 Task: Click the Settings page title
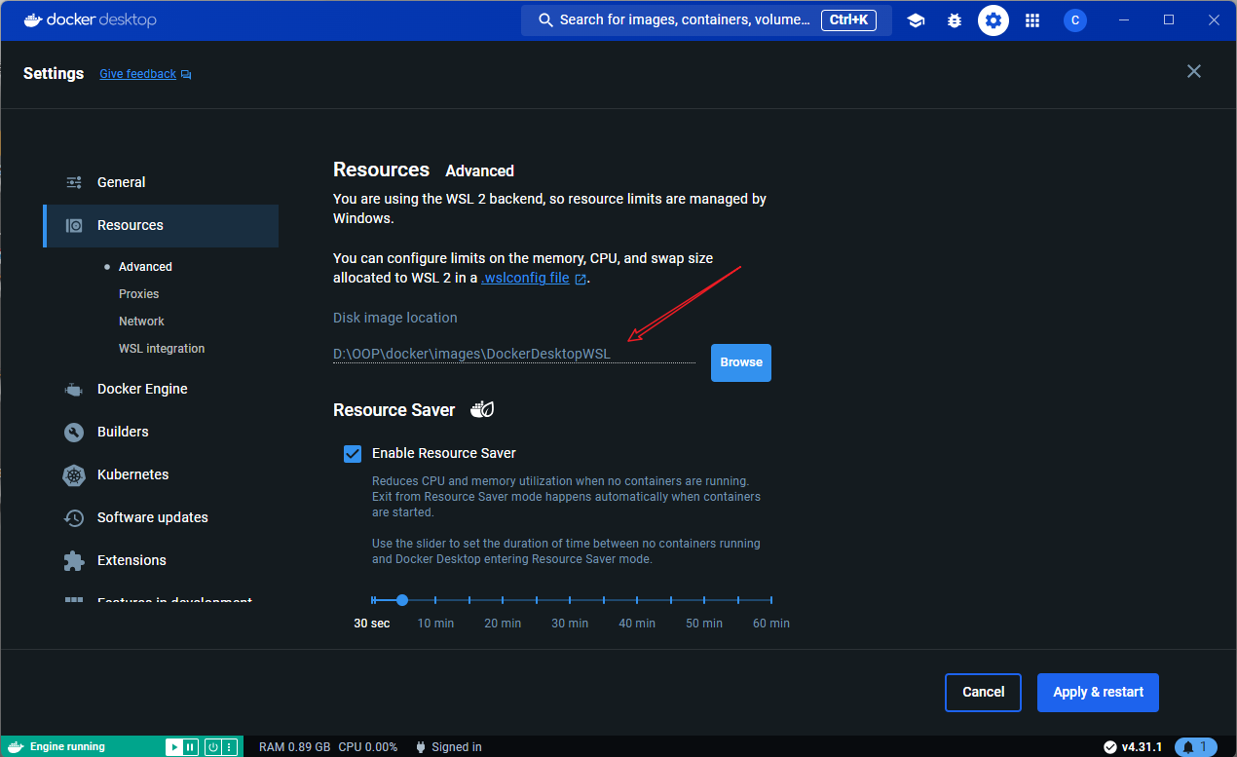54,73
